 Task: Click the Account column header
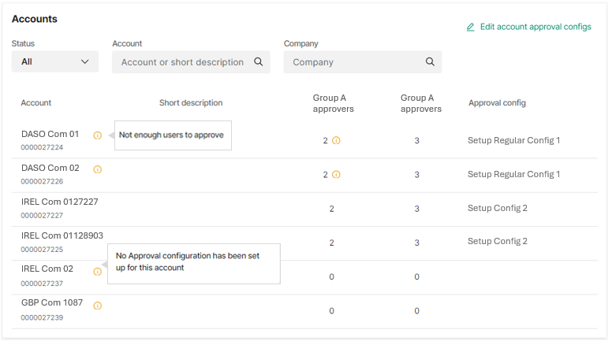click(36, 103)
